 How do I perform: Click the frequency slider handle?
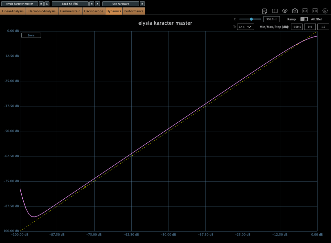[x=251, y=19]
